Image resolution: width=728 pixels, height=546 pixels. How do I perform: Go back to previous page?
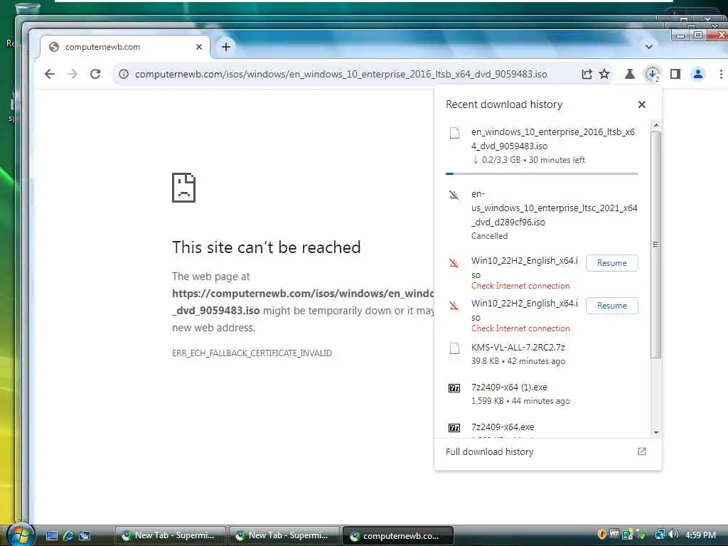click(50, 74)
